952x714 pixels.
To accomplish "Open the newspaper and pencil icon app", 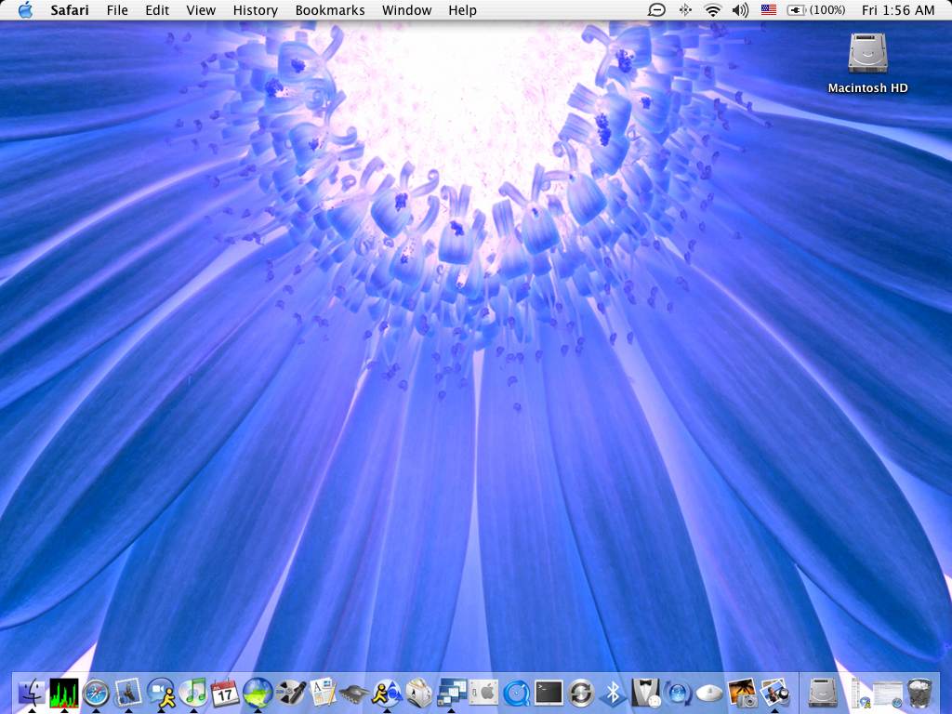I will click(x=323, y=692).
